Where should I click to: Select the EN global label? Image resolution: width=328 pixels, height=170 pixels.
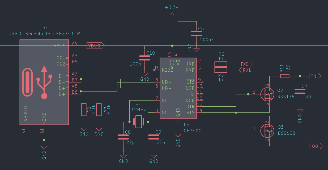[x=315, y=76]
